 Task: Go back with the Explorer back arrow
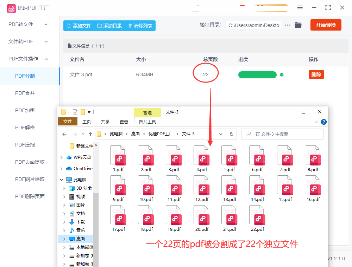click(x=64, y=134)
